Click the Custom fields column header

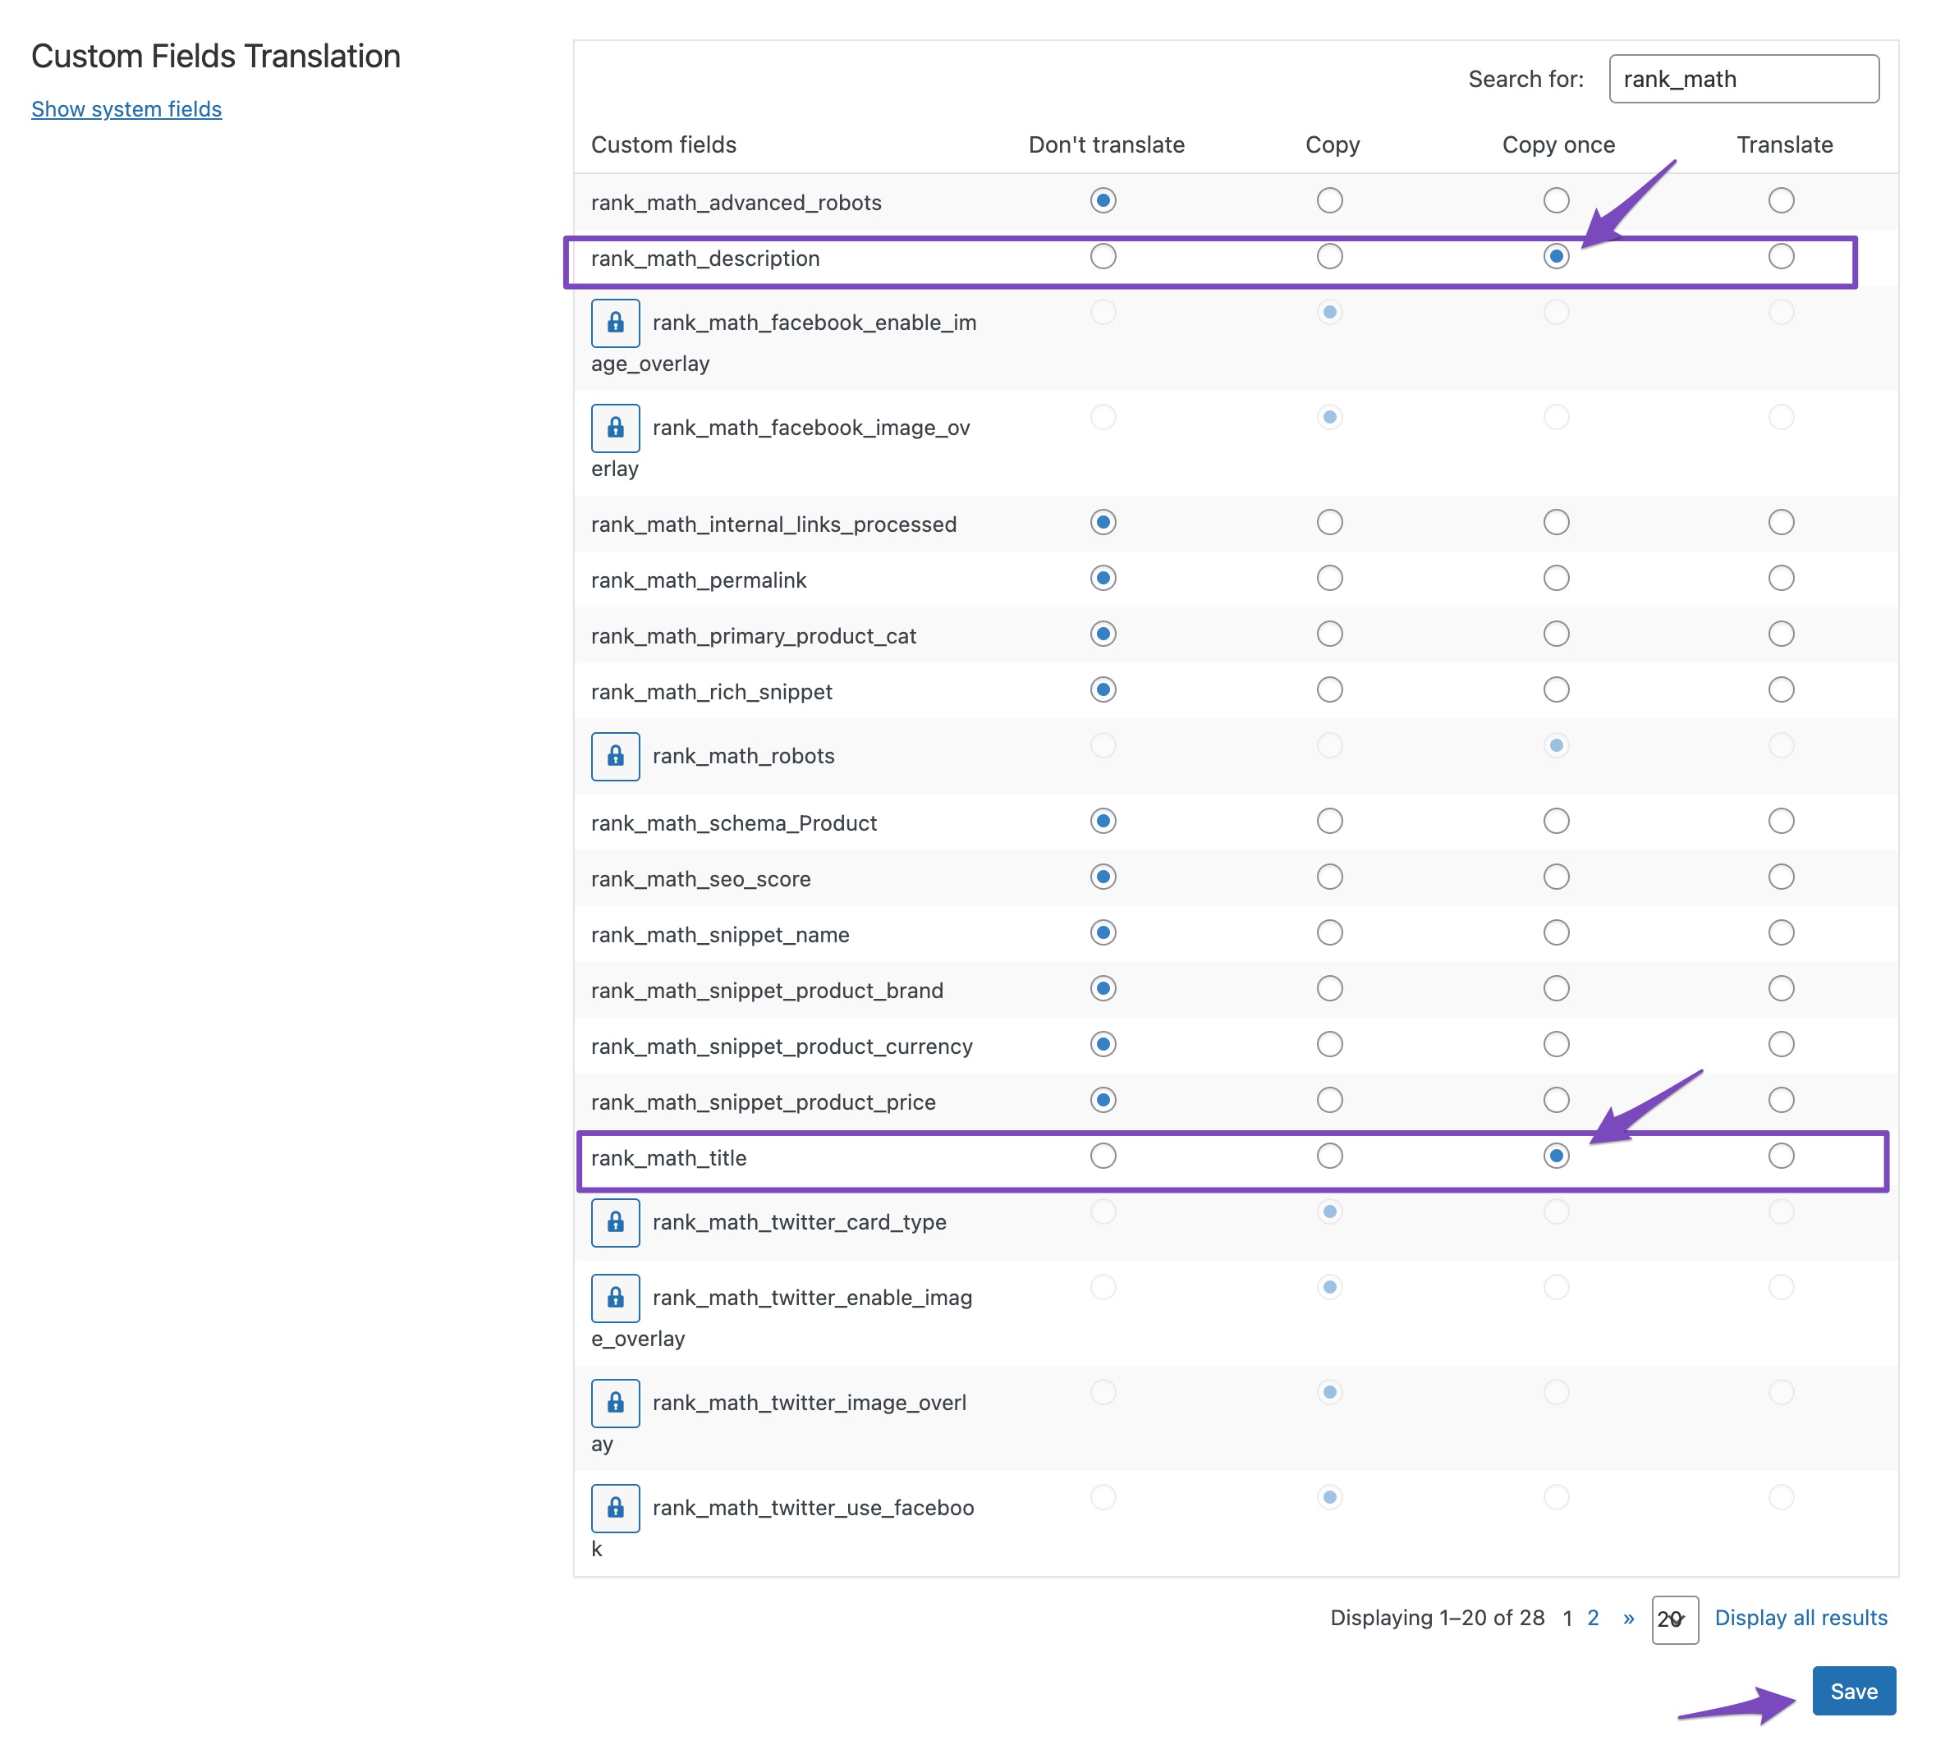(663, 144)
